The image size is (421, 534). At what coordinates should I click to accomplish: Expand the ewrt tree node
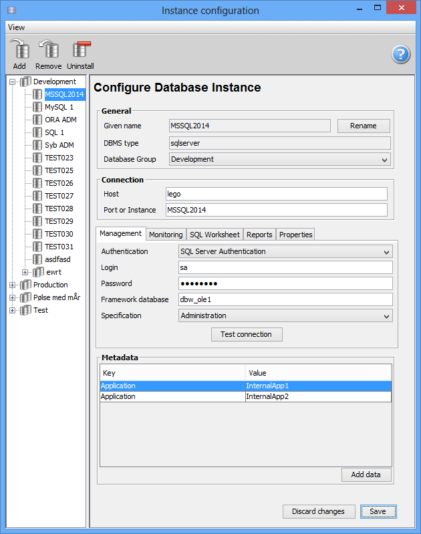25,272
